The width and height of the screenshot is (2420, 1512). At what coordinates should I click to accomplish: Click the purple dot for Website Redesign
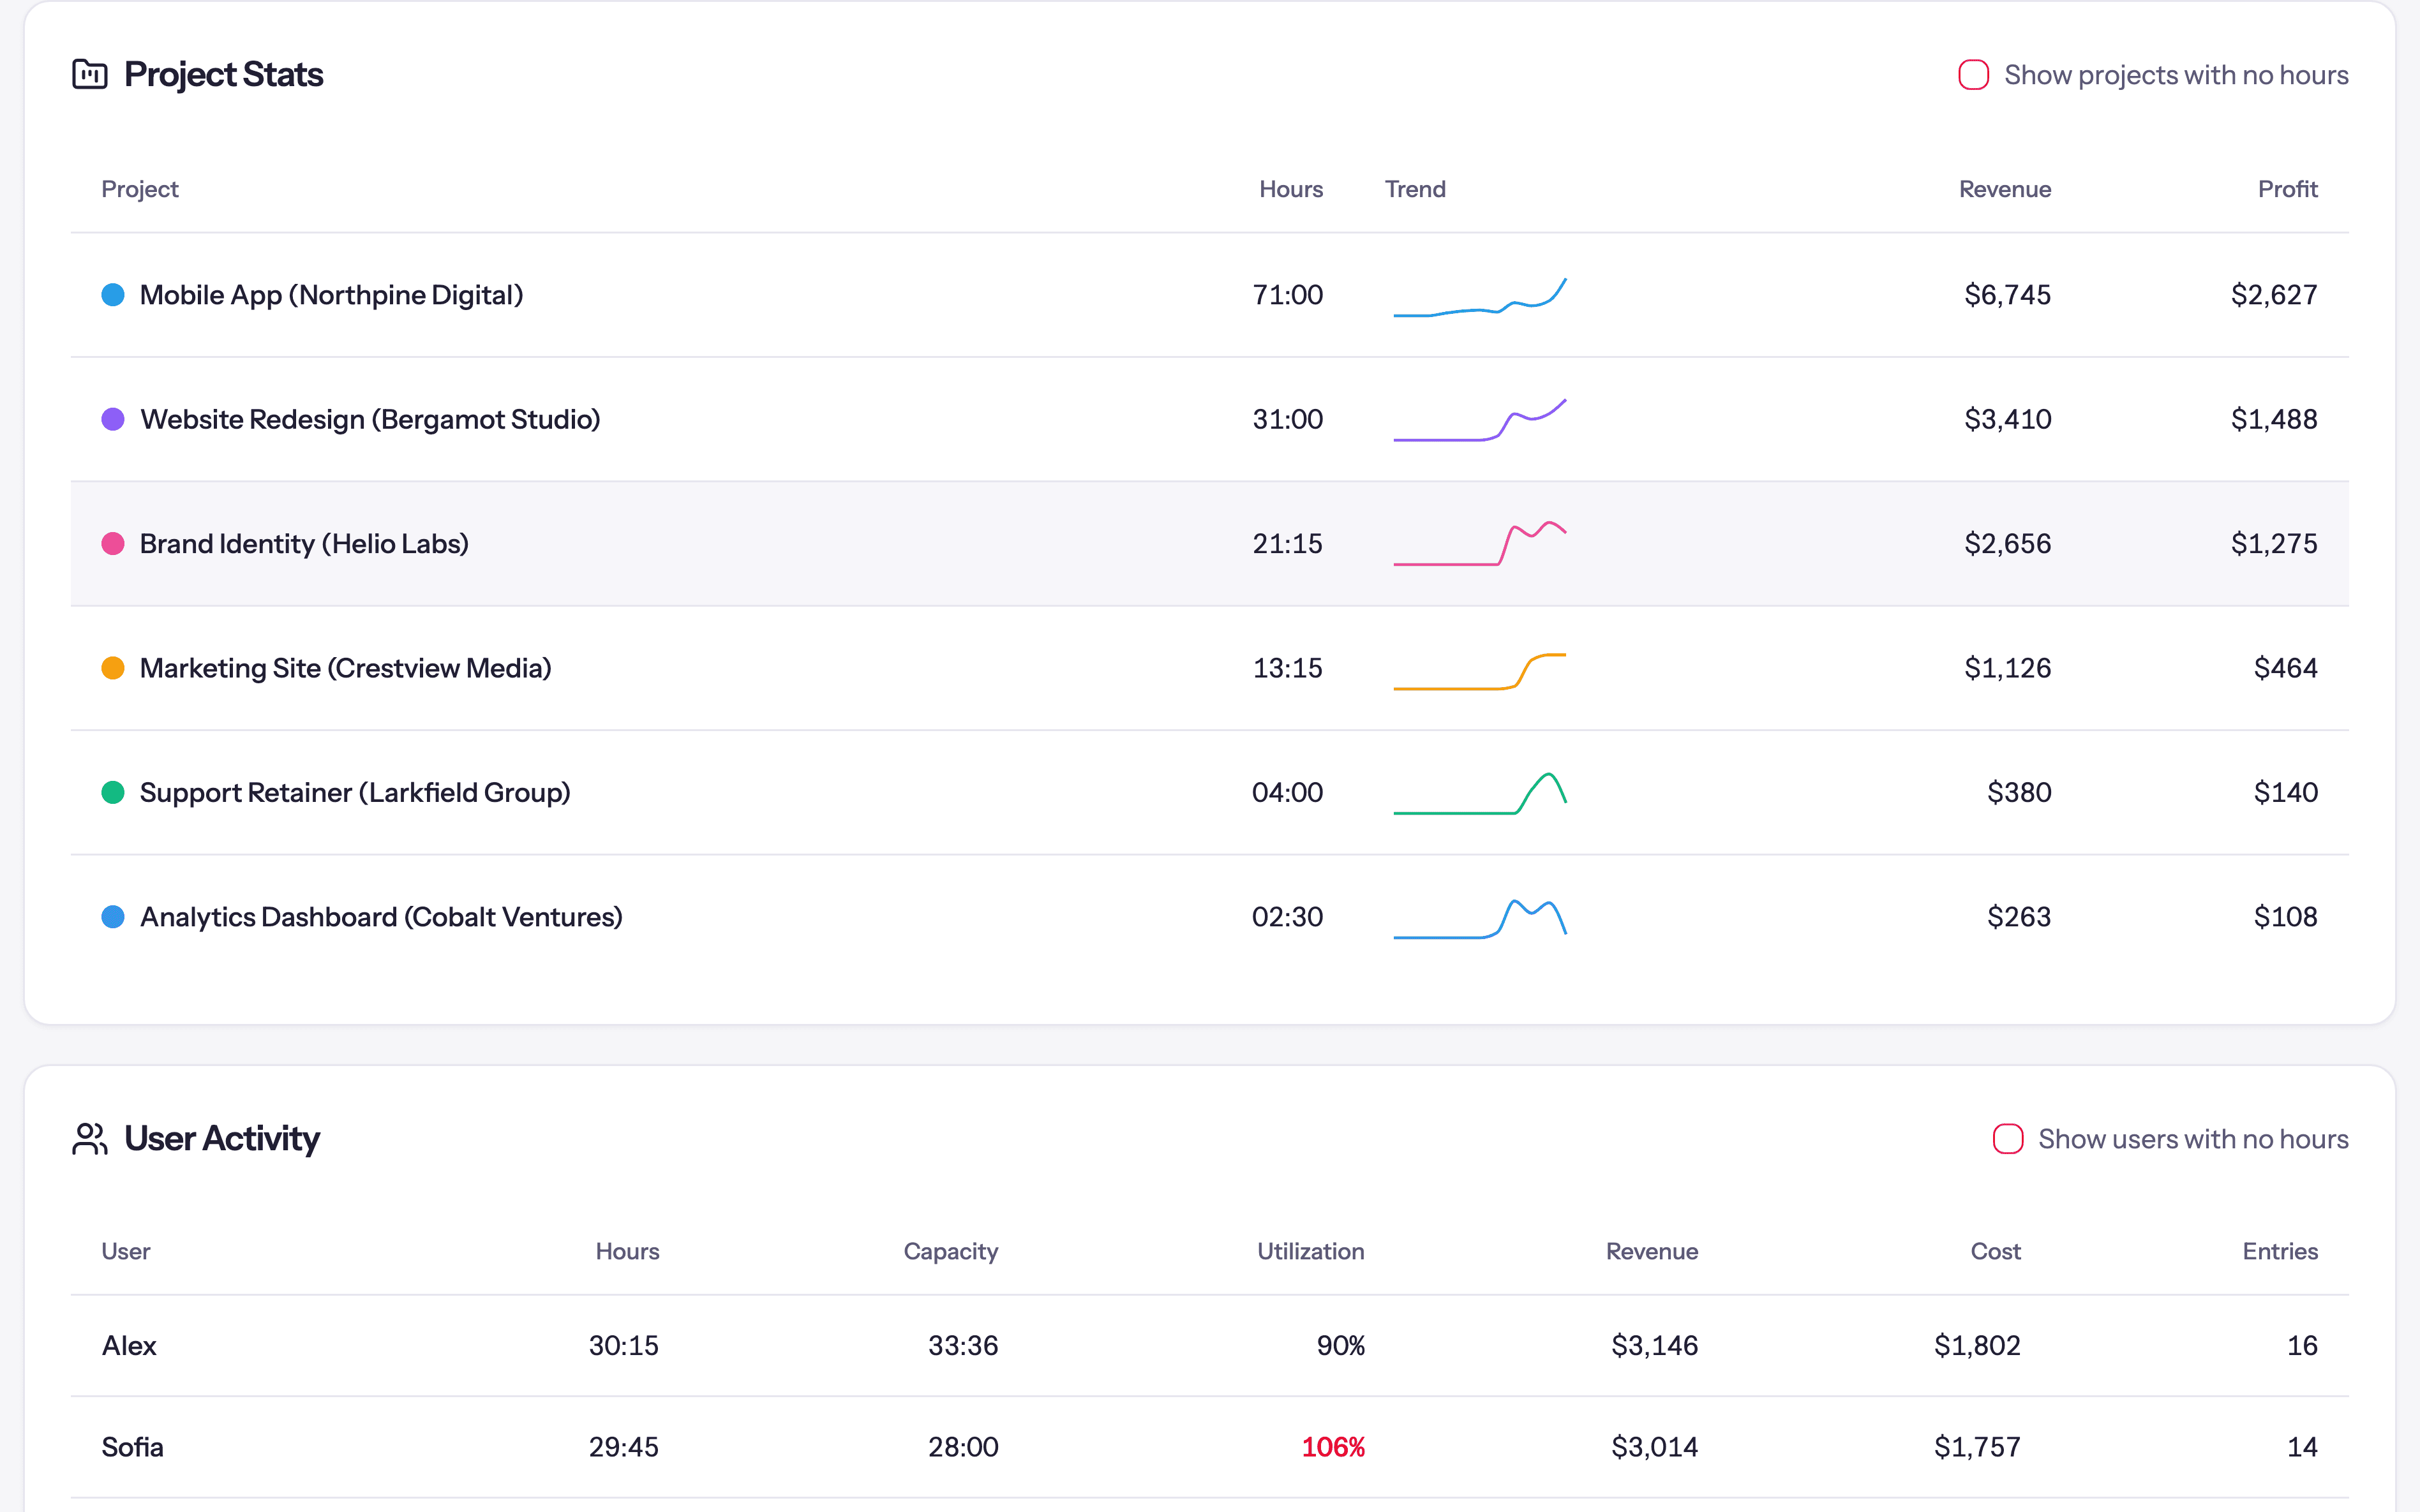click(113, 419)
